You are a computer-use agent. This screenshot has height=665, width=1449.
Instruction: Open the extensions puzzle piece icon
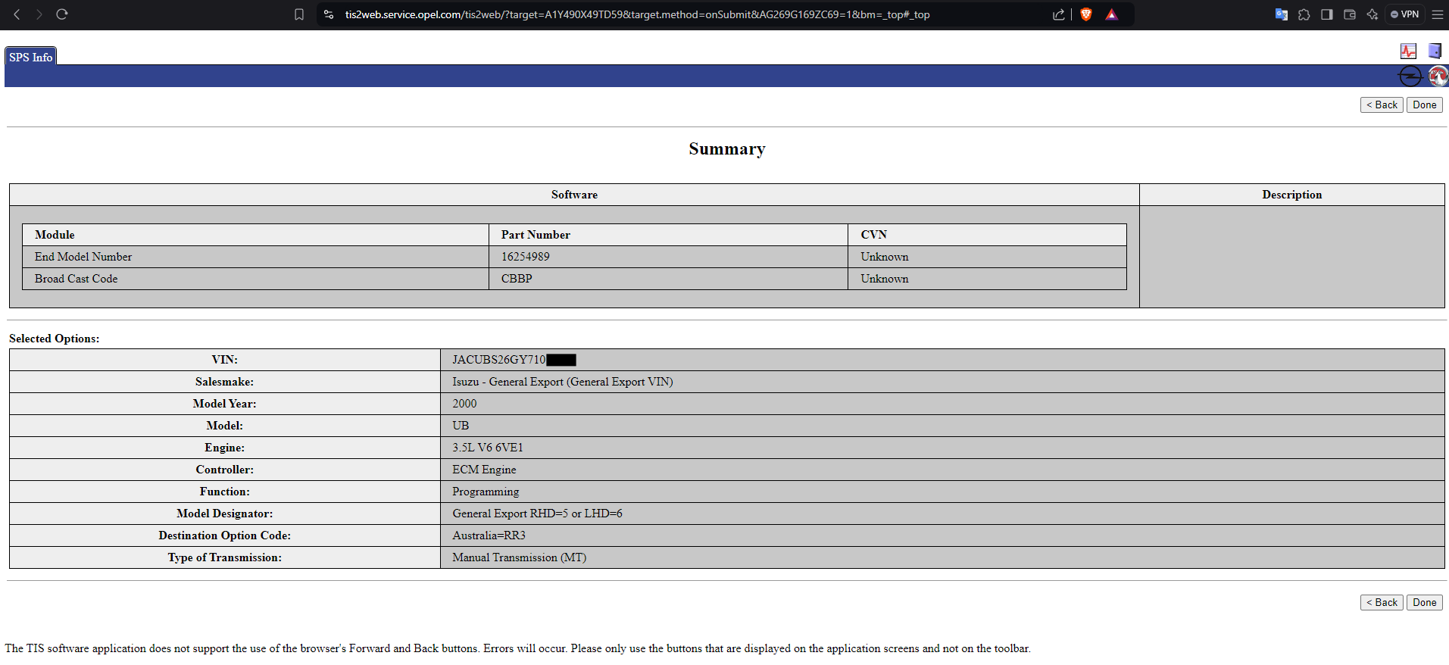coord(1304,14)
